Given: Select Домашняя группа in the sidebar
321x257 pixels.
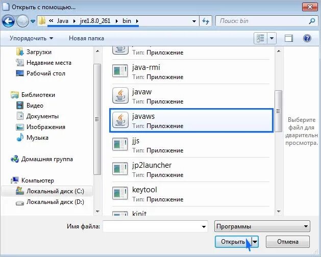Looking at the screenshot, I should [47, 159].
